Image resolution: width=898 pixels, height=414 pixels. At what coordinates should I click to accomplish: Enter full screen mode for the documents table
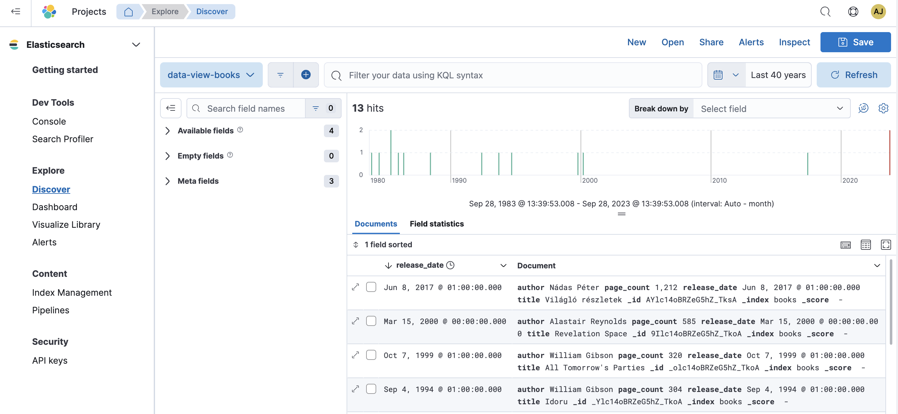click(885, 245)
